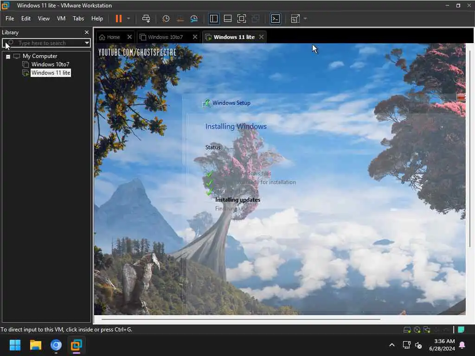Open the Edit menu
Image resolution: width=475 pixels, height=356 pixels.
tap(26, 19)
